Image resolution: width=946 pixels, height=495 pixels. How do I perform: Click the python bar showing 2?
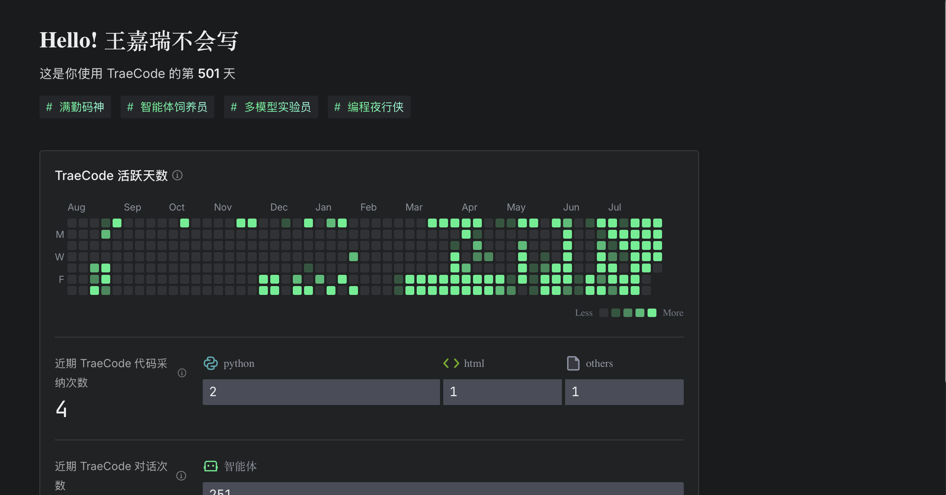coord(321,392)
